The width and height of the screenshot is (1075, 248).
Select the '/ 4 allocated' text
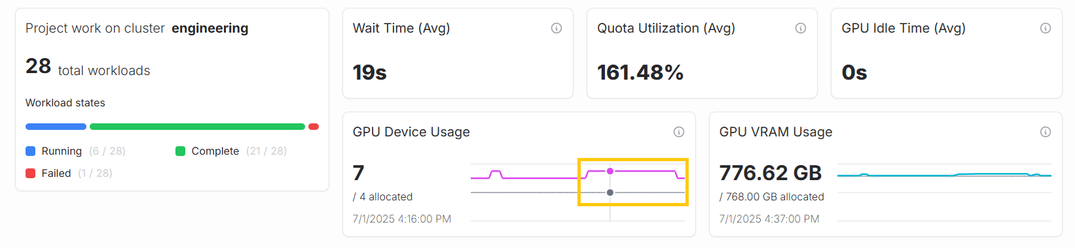point(383,197)
